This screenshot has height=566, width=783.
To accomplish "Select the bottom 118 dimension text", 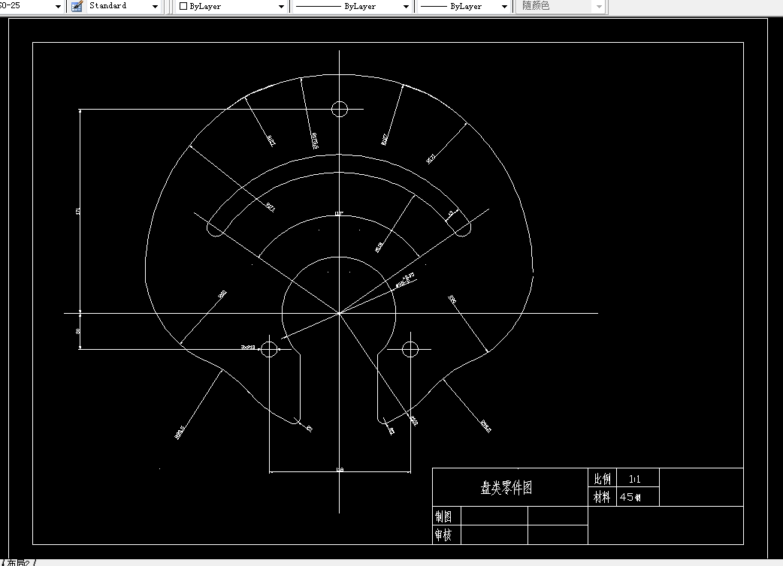I will pyautogui.click(x=340, y=469).
